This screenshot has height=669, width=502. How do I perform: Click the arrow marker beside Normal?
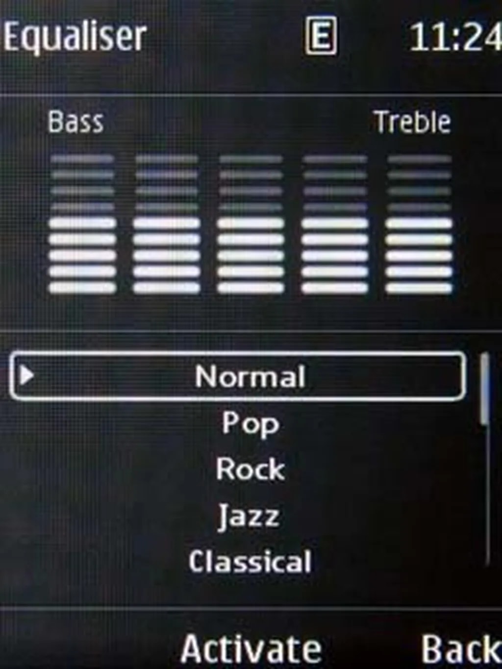27,375
